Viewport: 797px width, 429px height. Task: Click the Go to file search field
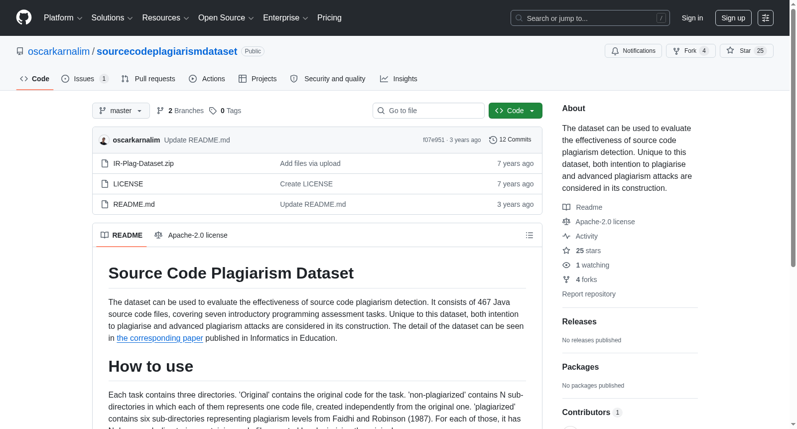(428, 111)
